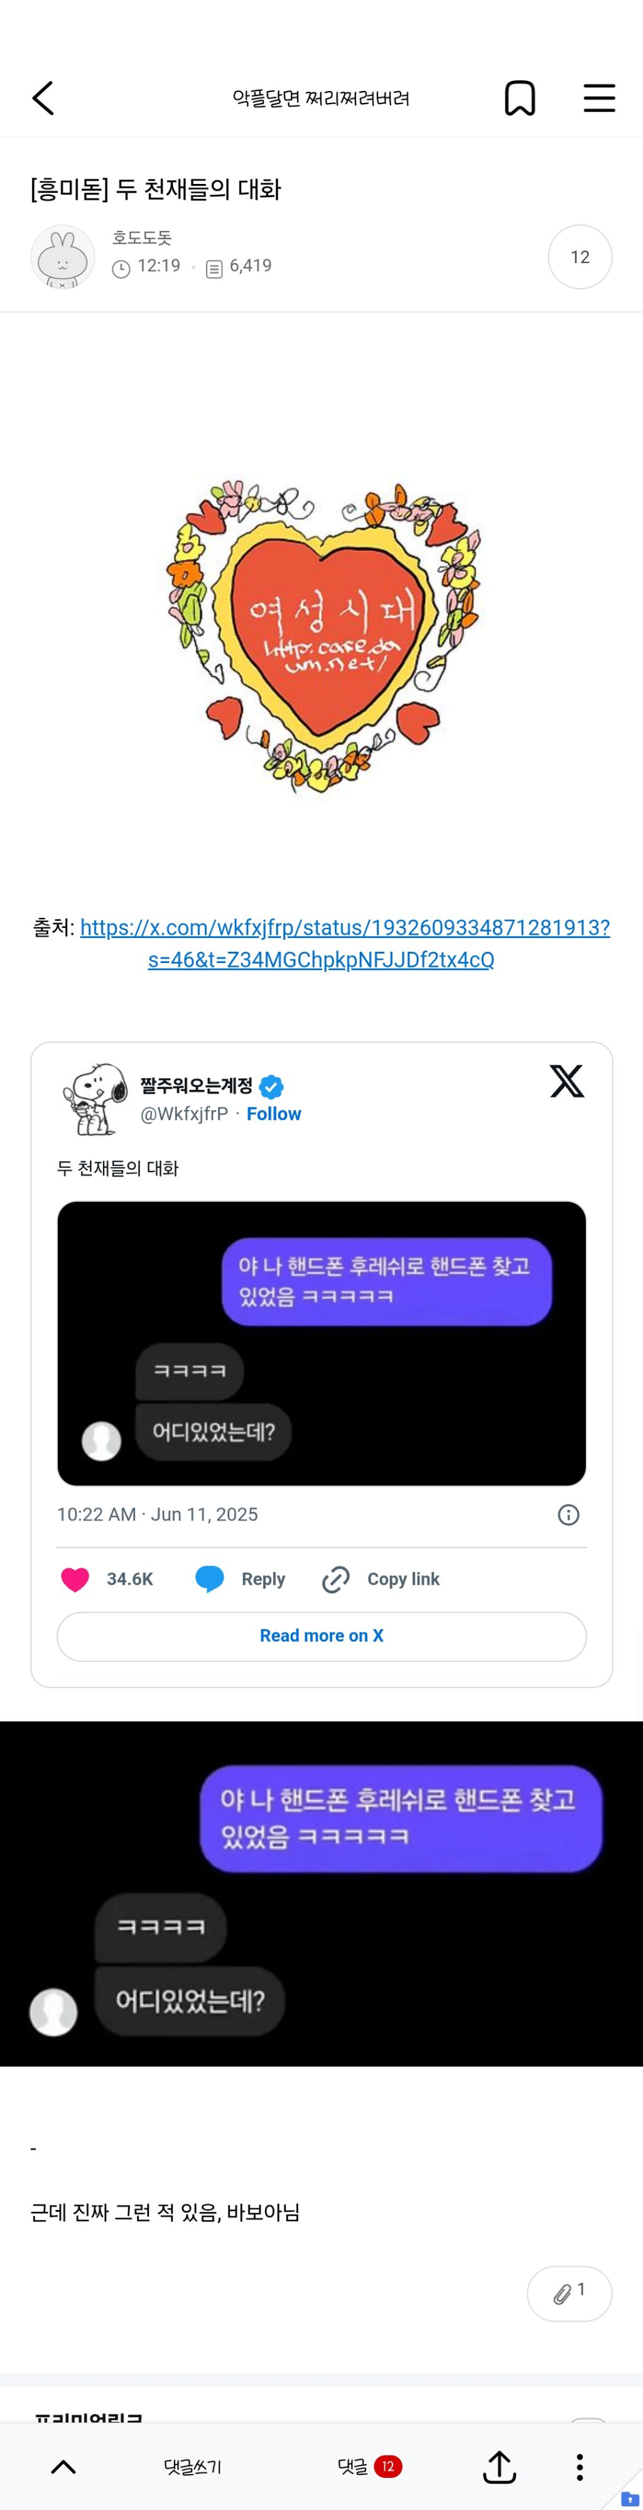Open the three-dot more options icon

580,2466
